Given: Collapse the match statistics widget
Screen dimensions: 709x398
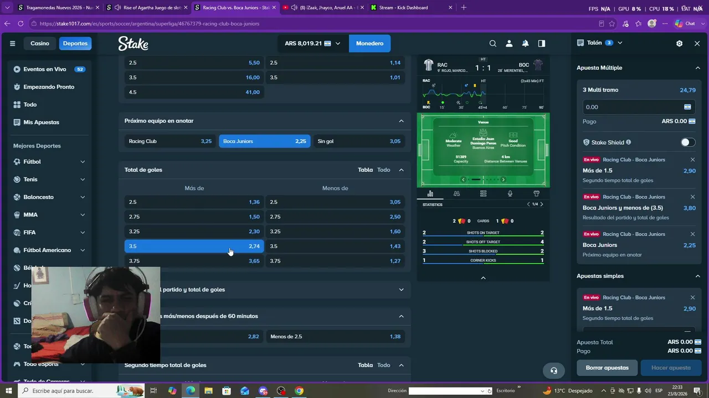Looking at the screenshot, I should 483,277.
